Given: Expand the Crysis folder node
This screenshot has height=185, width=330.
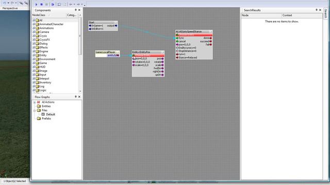Looking at the screenshot, I should [34, 36].
